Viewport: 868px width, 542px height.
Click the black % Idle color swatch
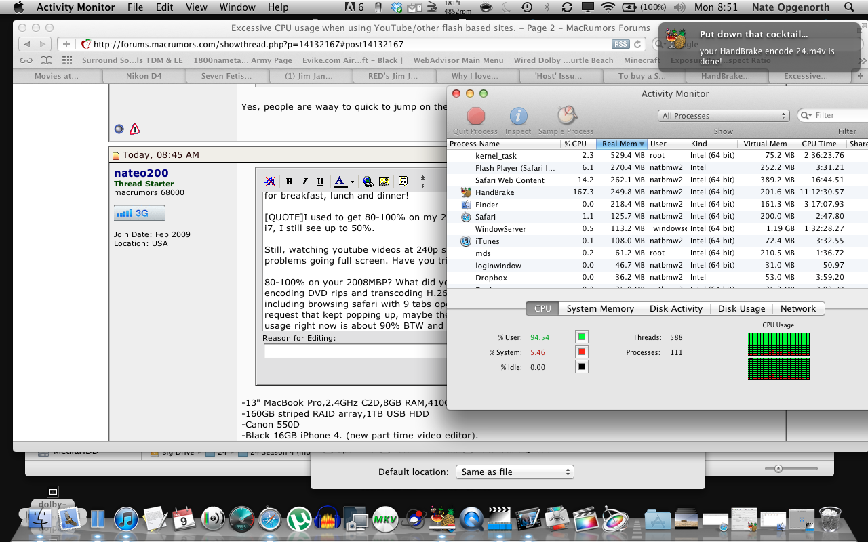coord(581,367)
